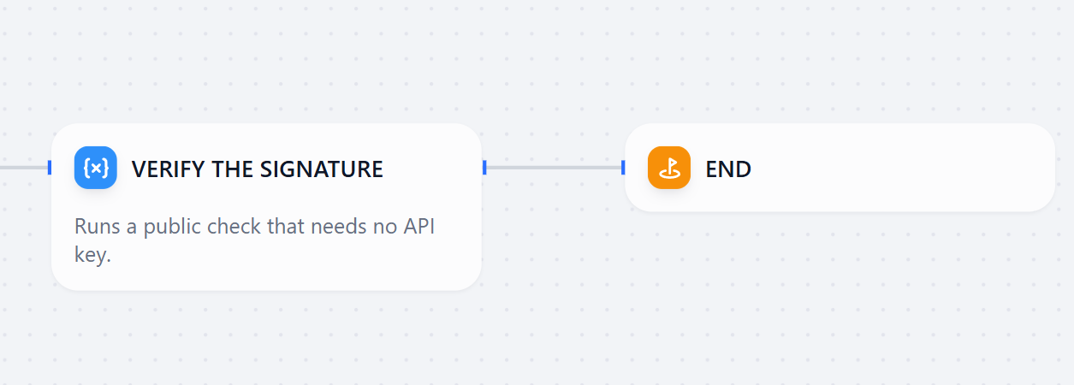Click the input handle of Verify the Signature node
The image size is (1074, 385).
tap(50, 168)
